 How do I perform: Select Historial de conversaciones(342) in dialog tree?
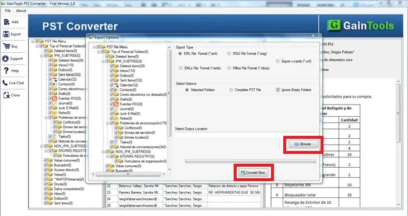pos(143,147)
